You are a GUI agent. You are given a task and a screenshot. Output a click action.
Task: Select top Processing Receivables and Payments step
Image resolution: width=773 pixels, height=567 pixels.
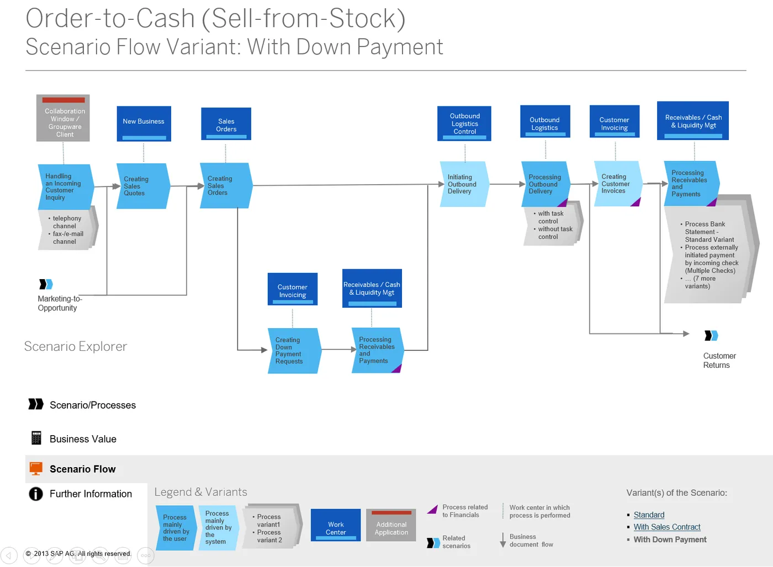pyautogui.click(x=692, y=184)
